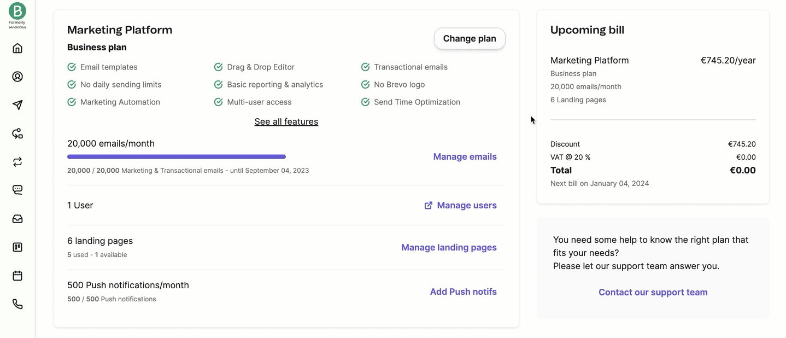Click the Brevo logo in the sidebar

click(17, 11)
